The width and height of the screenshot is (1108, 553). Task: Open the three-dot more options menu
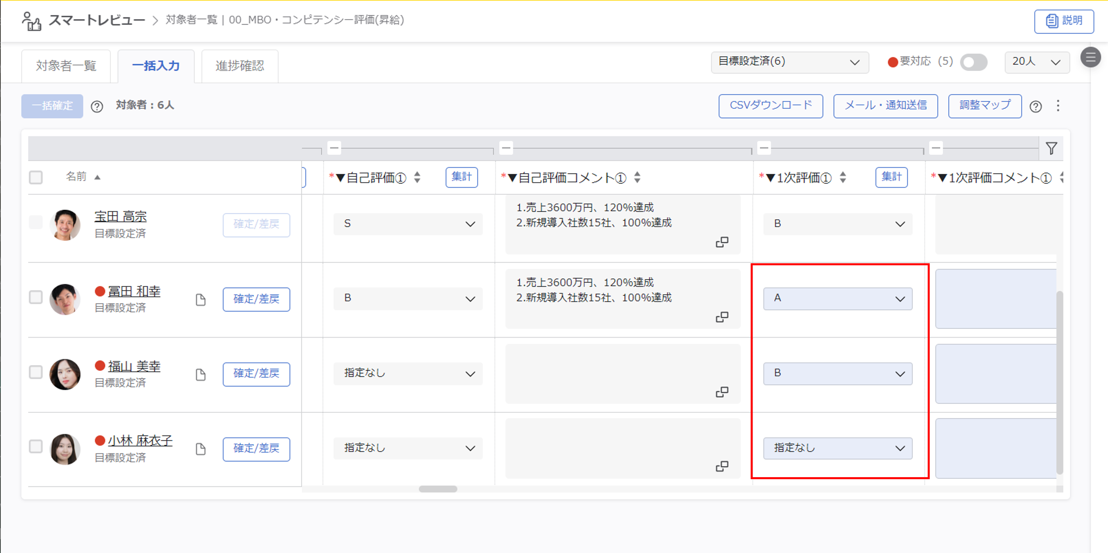1058,106
